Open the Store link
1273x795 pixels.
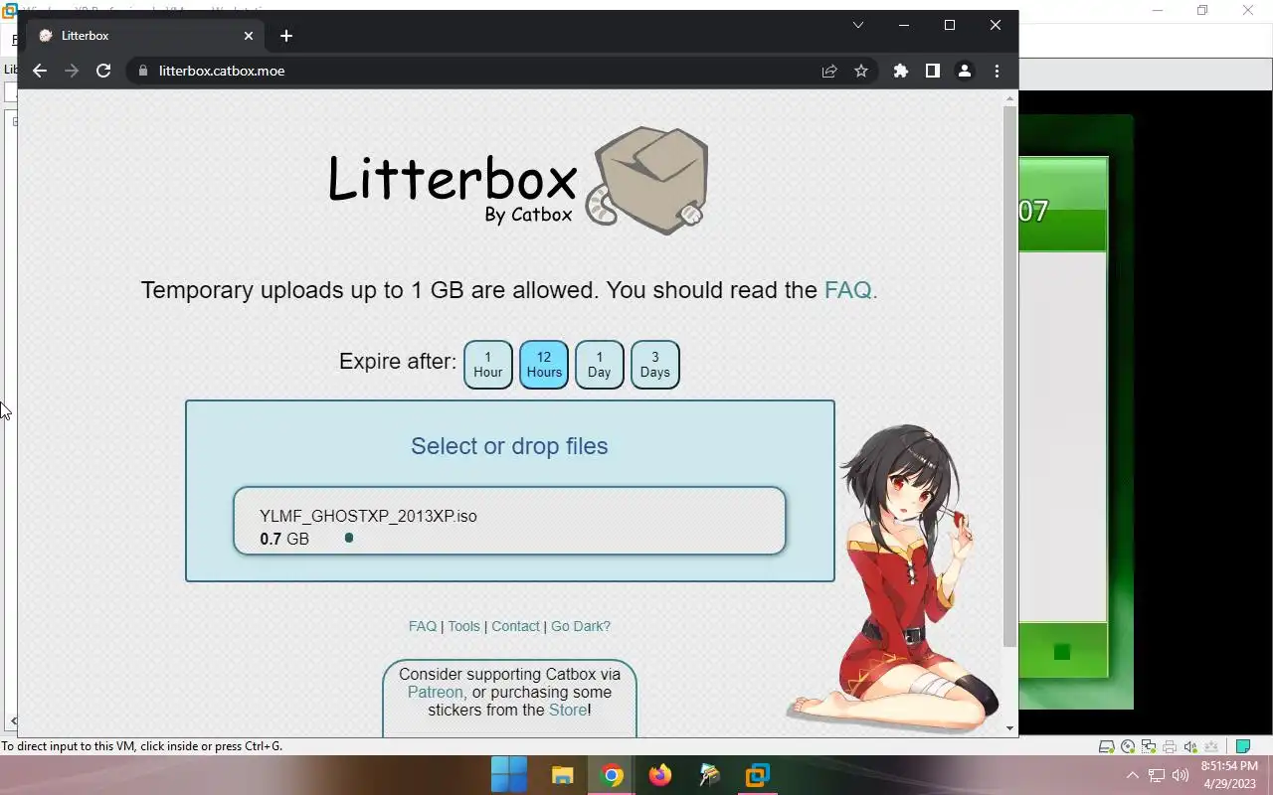pos(568,710)
